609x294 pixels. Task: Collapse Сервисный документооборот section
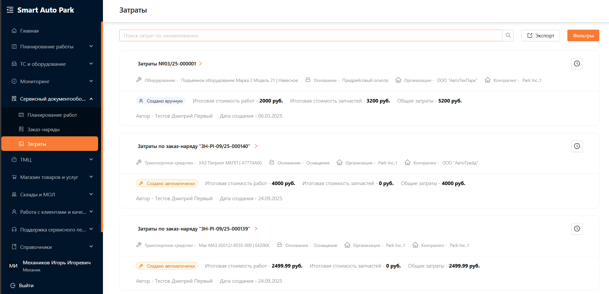(x=91, y=99)
